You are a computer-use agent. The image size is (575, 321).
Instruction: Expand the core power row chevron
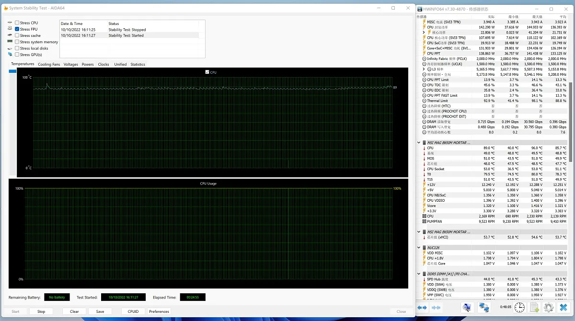point(424,32)
